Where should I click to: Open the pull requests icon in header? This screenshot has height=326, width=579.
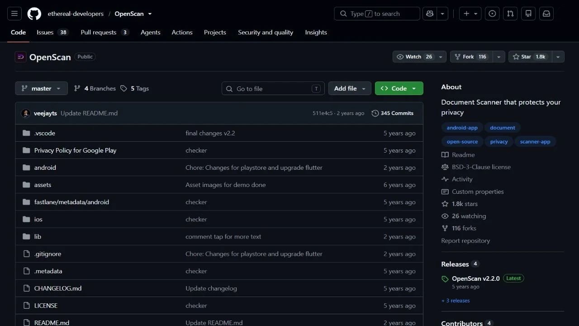pyautogui.click(x=510, y=14)
